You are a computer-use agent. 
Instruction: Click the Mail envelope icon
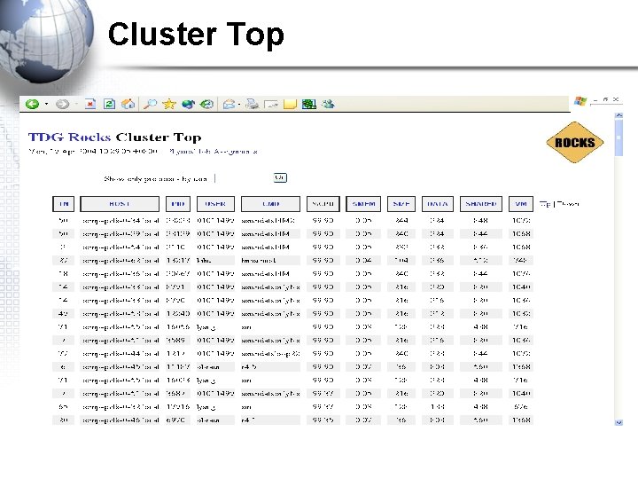230,105
